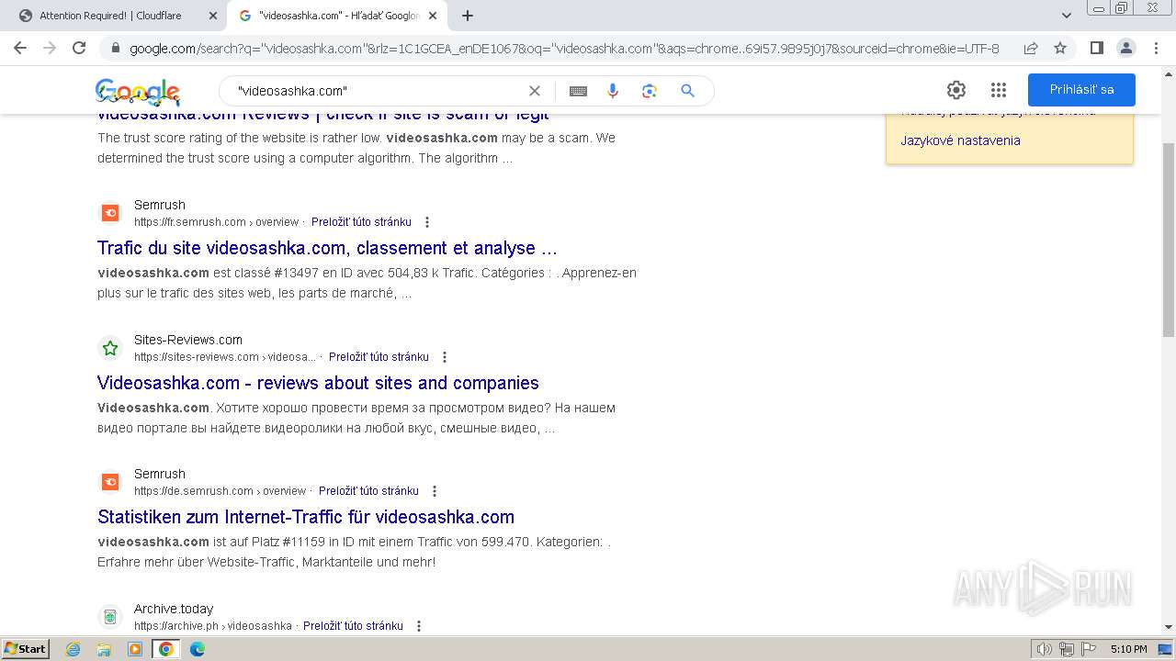Image resolution: width=1176 pixels, height=661 pixels.
Task: Open the Chrome three-dot menu
Action: pyautogui.click(x=1155, y=48)
